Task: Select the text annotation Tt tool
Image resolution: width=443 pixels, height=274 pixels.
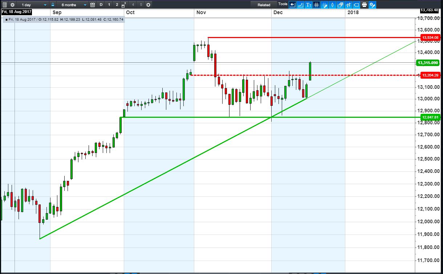Action: (309, 5)
